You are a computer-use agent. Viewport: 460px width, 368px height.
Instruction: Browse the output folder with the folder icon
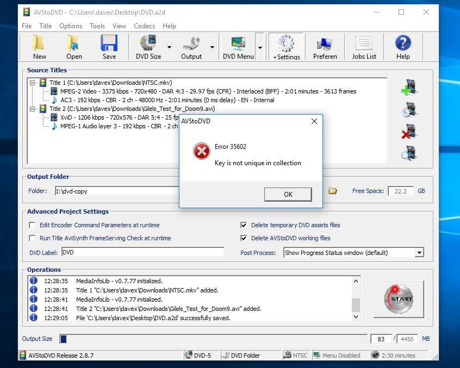pos(332,191)
